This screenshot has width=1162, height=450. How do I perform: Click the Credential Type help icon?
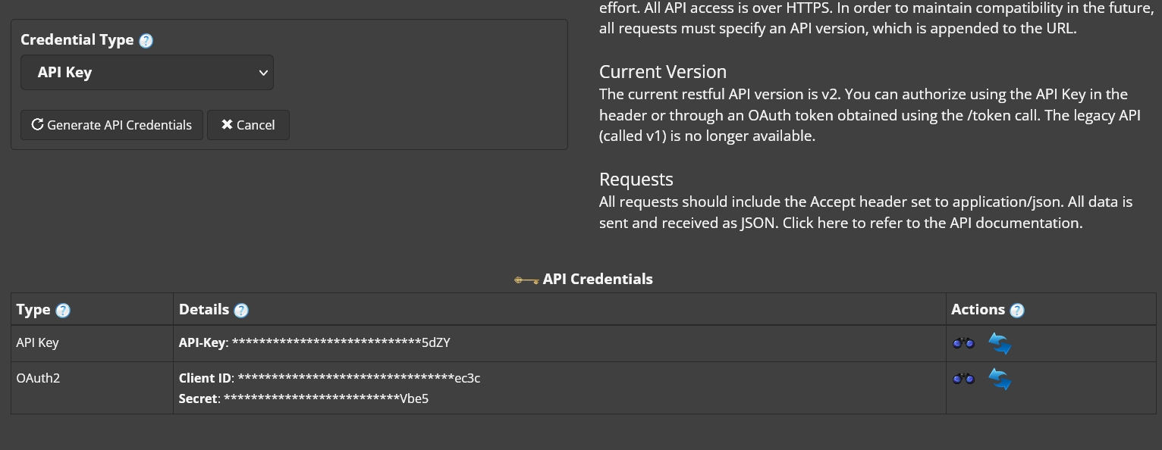tap(146, 41)
